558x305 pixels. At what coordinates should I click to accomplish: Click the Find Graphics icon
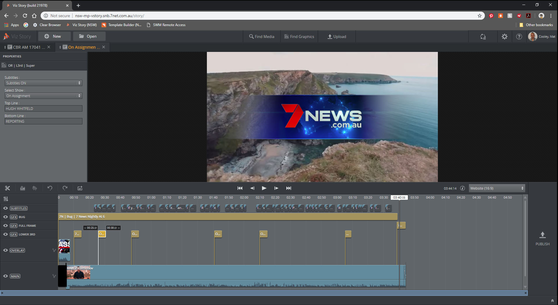286,36
